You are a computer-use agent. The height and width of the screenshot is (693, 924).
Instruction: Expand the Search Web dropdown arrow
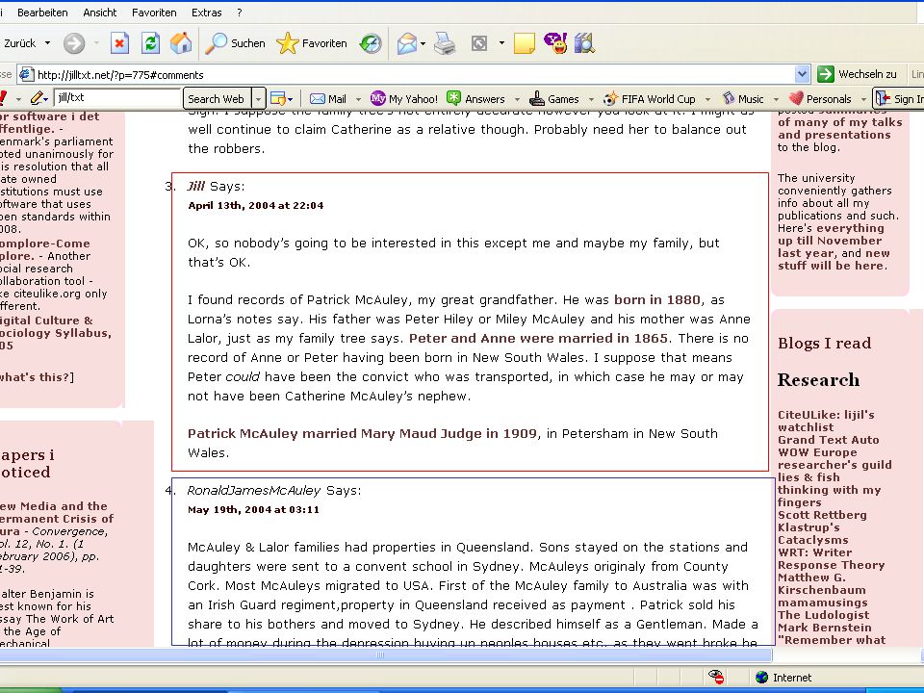click(258, 99)
